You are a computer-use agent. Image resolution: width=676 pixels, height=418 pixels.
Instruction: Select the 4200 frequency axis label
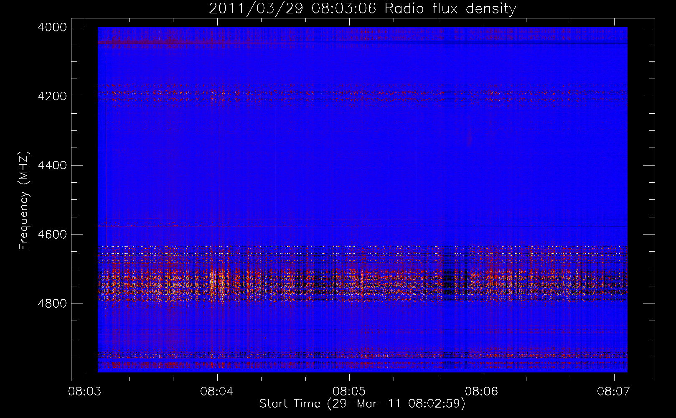click(x=52, y=96)
